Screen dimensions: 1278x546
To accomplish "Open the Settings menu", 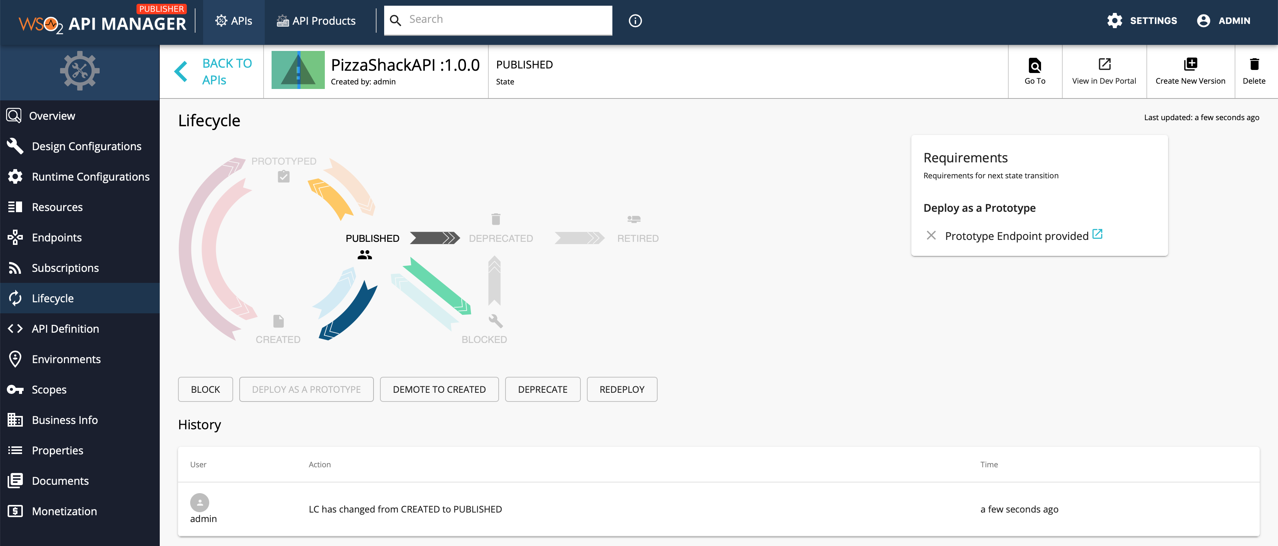I will point(1141,20).
